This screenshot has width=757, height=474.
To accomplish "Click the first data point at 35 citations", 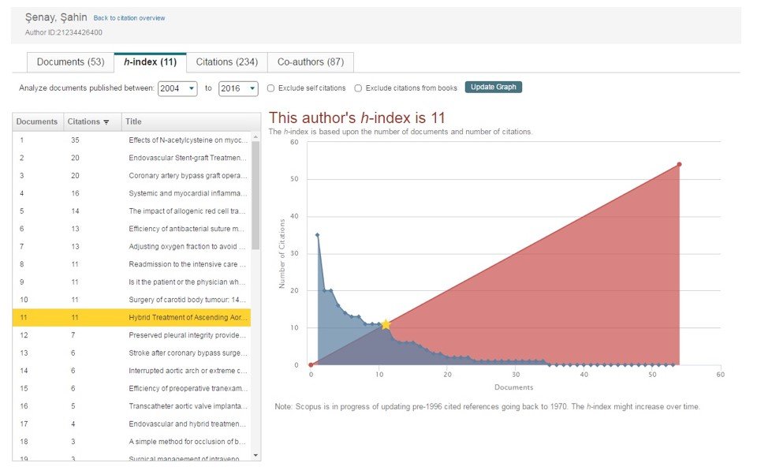I will 317,235.
